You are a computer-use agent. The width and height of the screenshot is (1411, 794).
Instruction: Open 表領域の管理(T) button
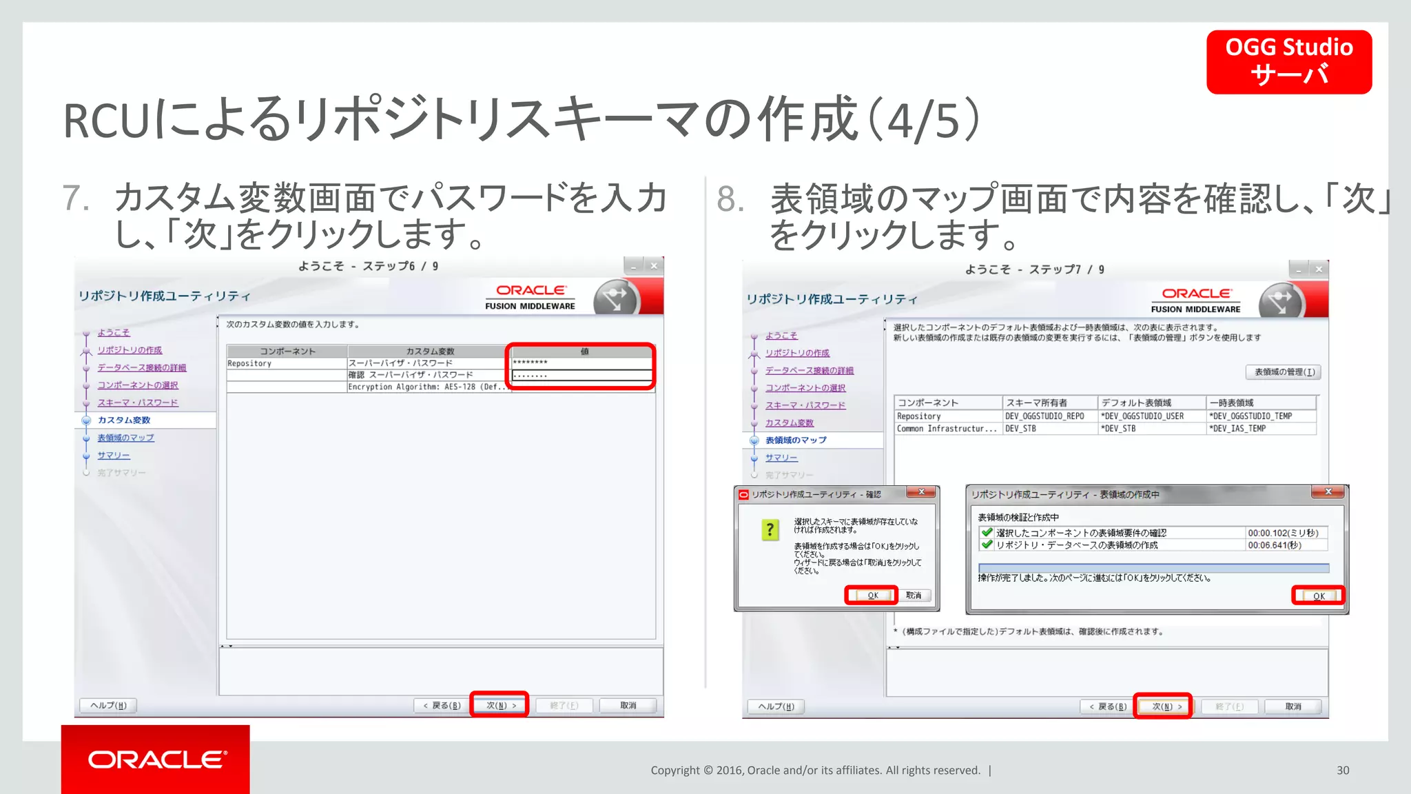(1284, 372)
